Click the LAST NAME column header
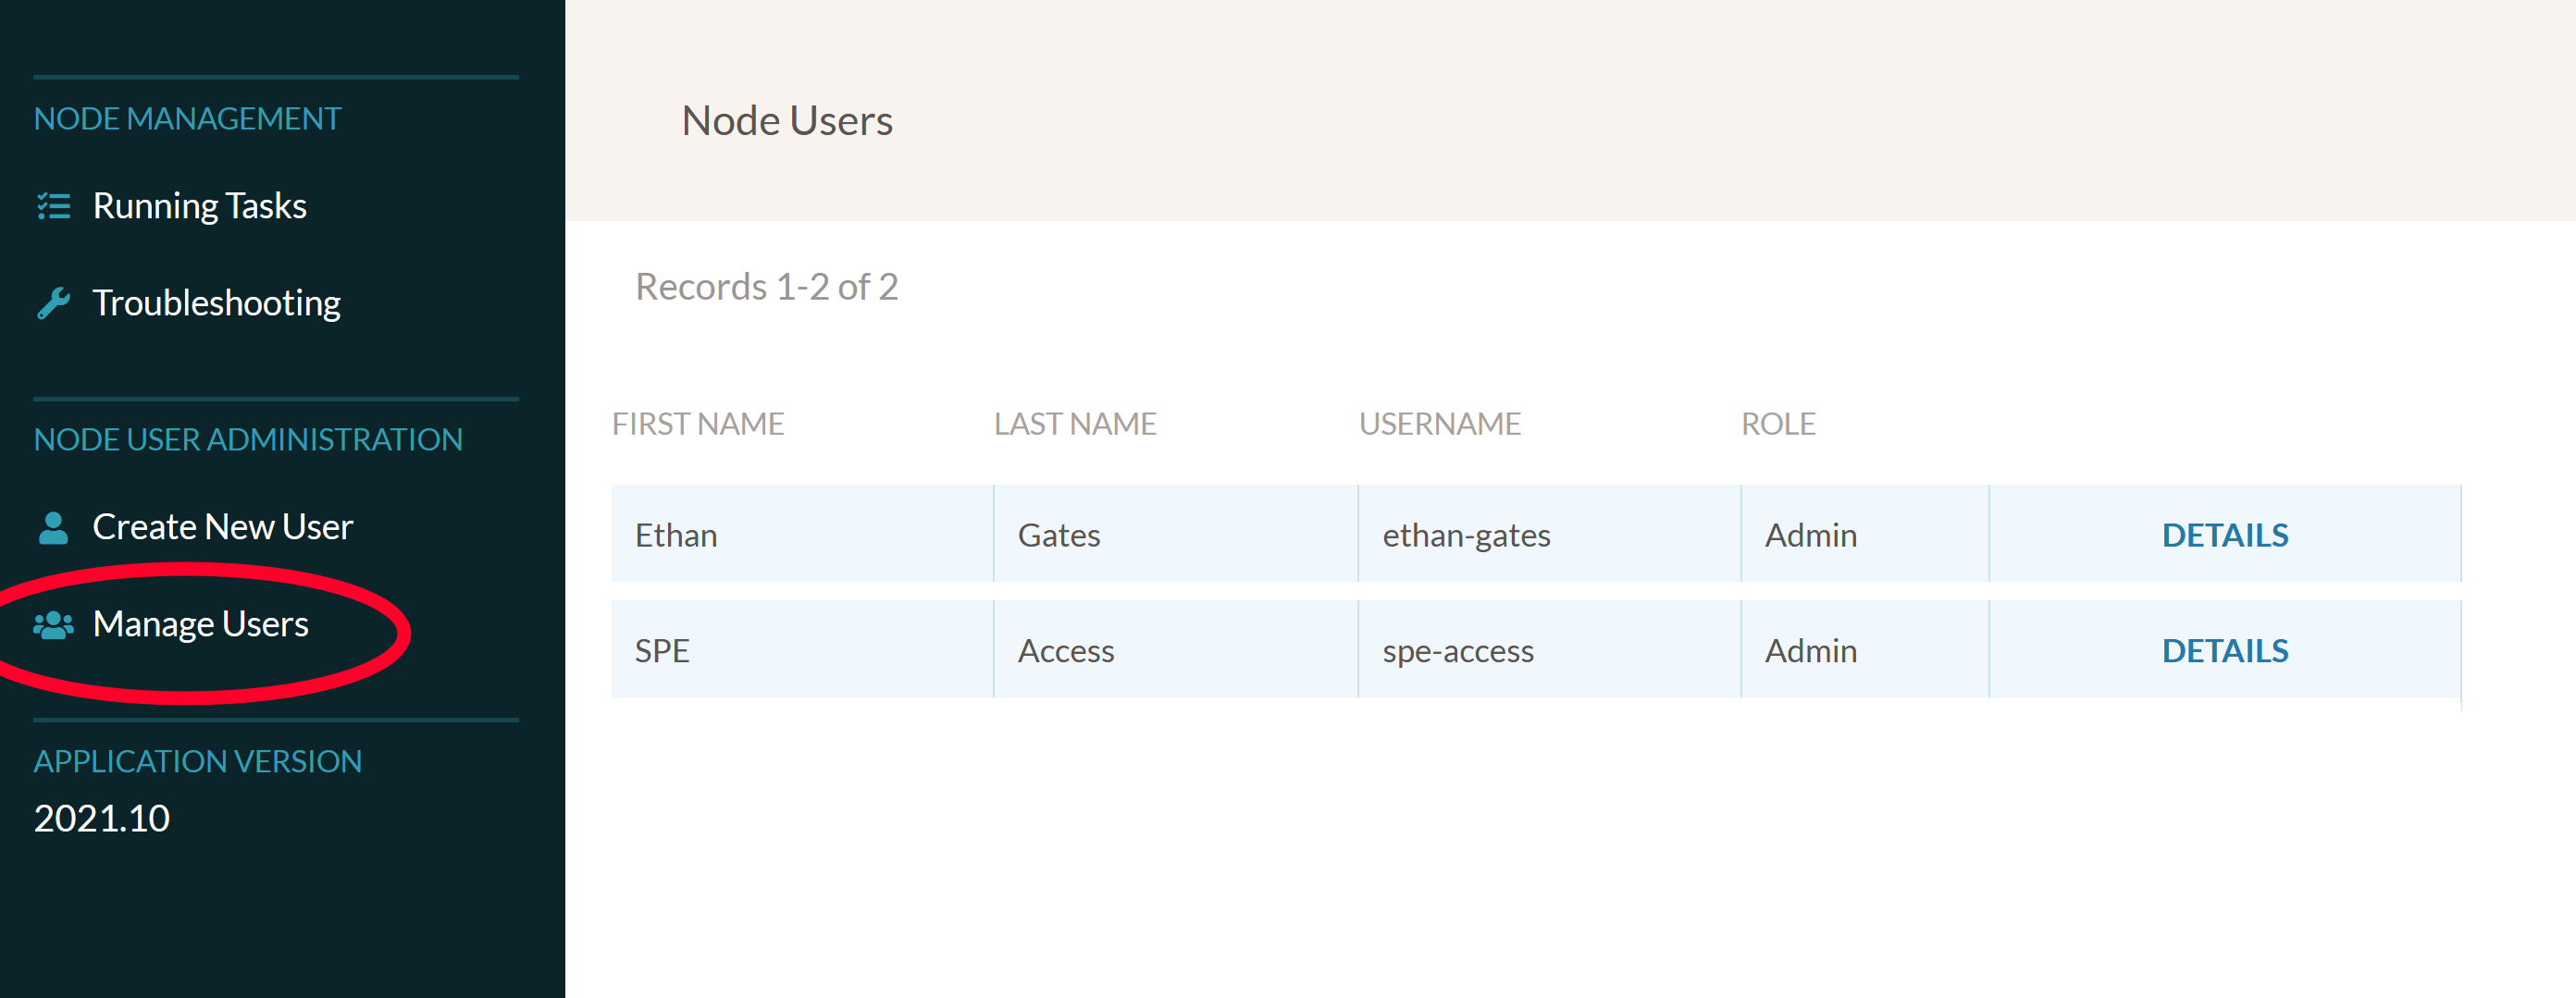The image size is (2576, 998). [1075, 424]
